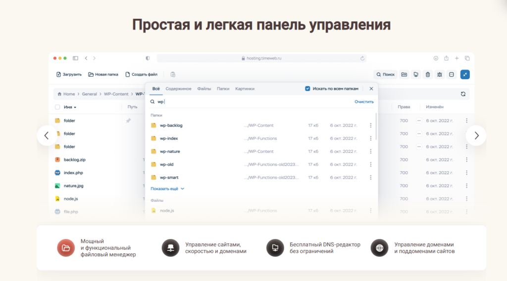Create a folder with Новая папка
The width and height of the screenshot is (507, 281).
tap(103, 74)
